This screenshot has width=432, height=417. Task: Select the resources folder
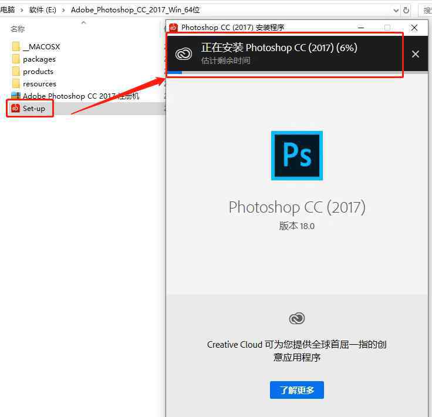pos(39,84)
